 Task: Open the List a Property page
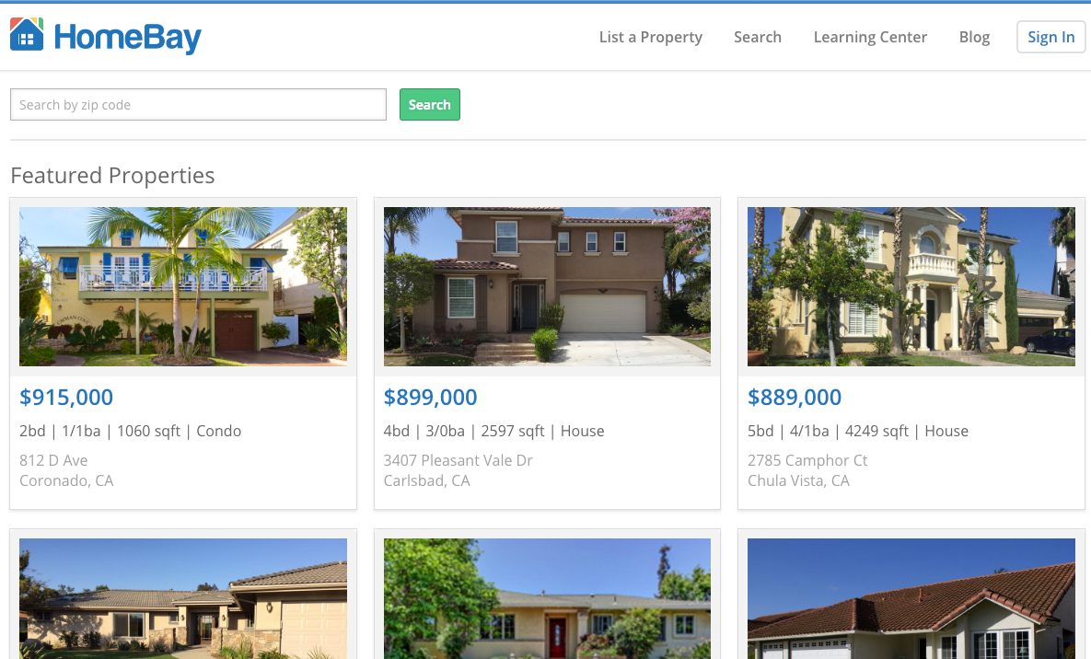click(651, 37)
